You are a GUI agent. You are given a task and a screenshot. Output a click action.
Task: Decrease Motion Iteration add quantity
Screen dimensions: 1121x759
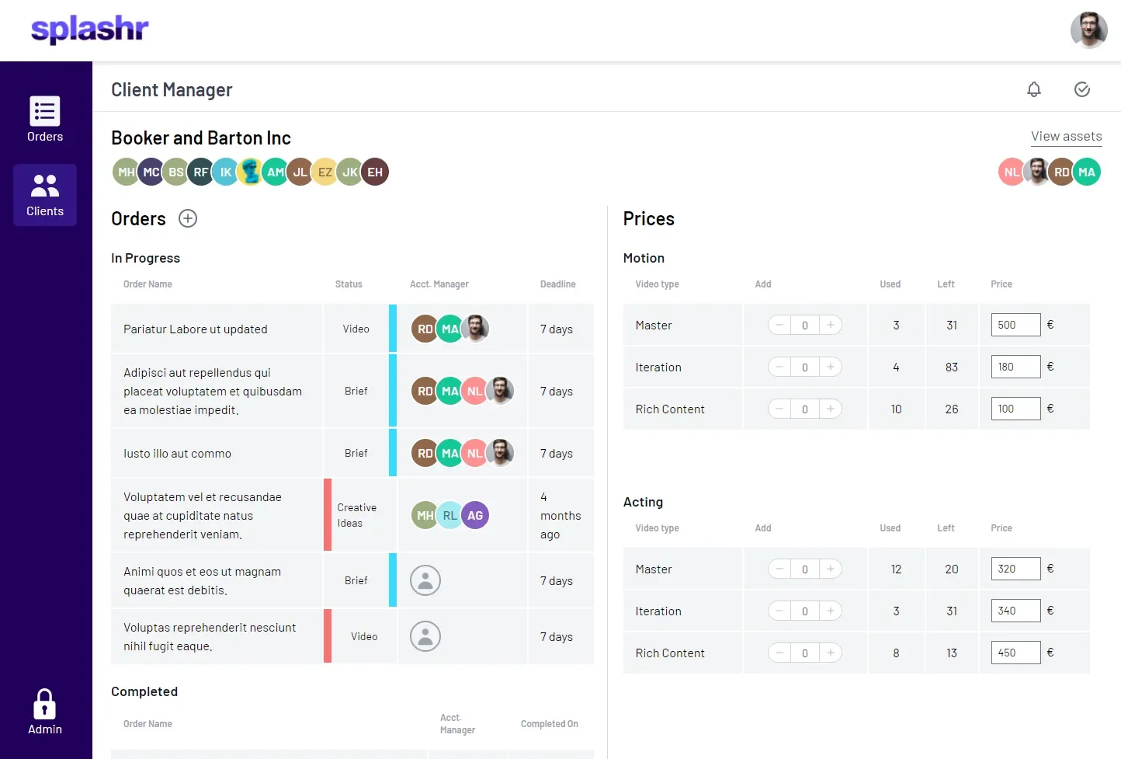coord(779,367)
